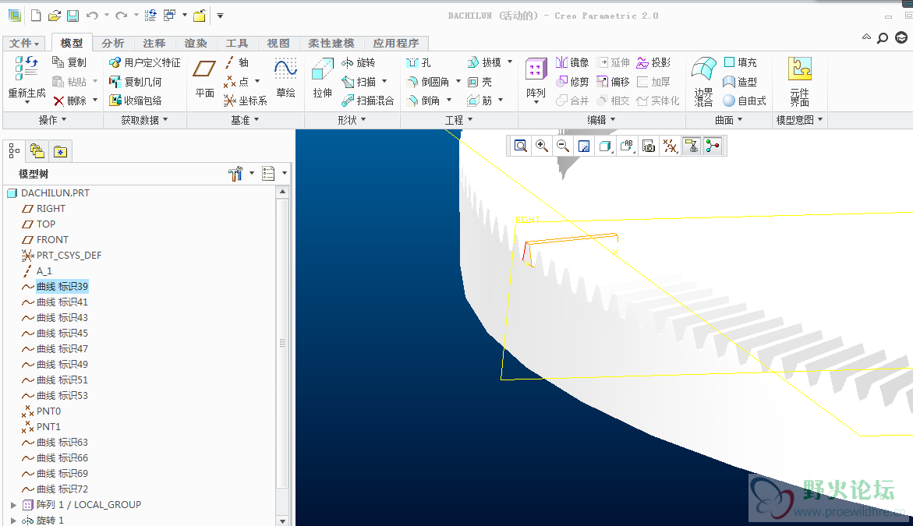Select the Rib (筋) tool

tap(480, 101)
